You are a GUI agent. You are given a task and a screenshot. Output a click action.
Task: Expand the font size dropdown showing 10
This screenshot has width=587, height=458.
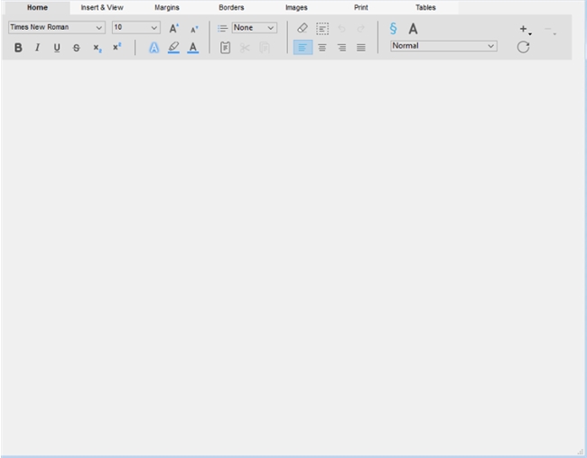(135, 28)
